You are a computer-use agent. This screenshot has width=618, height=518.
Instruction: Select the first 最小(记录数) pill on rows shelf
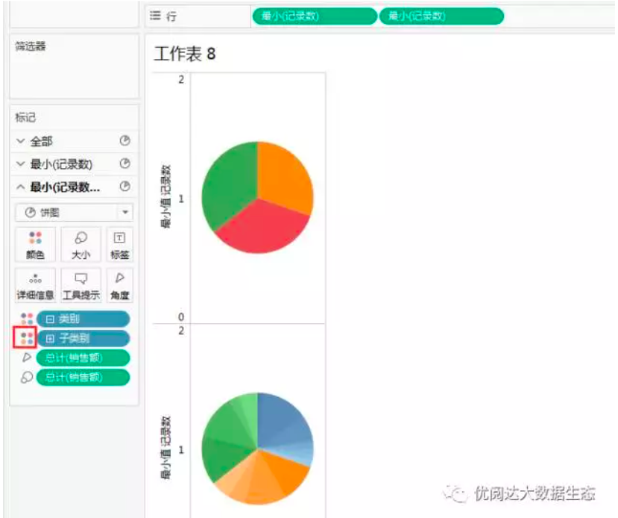[314, 16]
